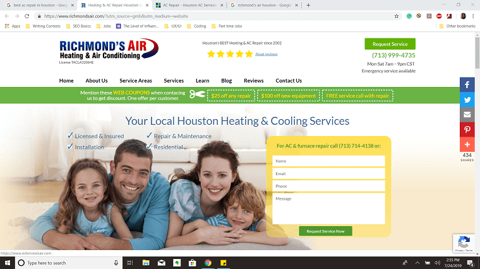Focus the Name input field
Image resolution: width=480 pixels, height=269 pixels.
[x=328, y=161]
